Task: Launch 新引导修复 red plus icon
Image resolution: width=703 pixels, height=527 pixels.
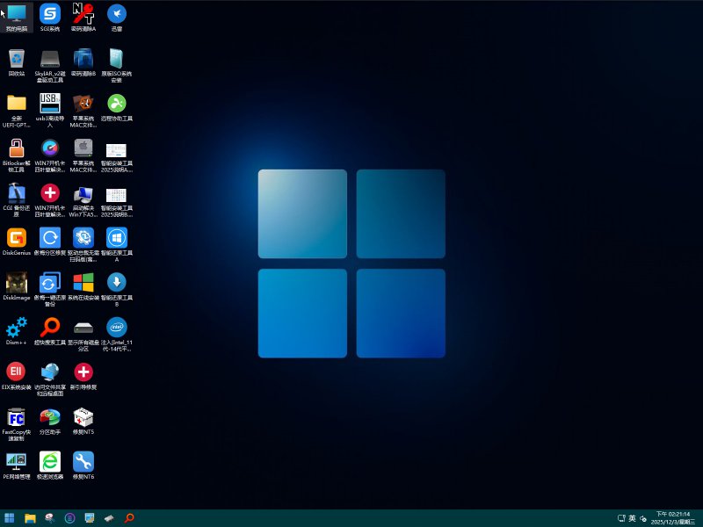Action: coord(83,376)
